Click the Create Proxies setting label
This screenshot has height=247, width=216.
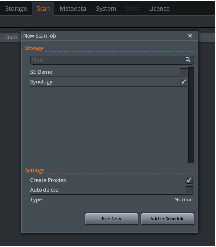point(48,180)
